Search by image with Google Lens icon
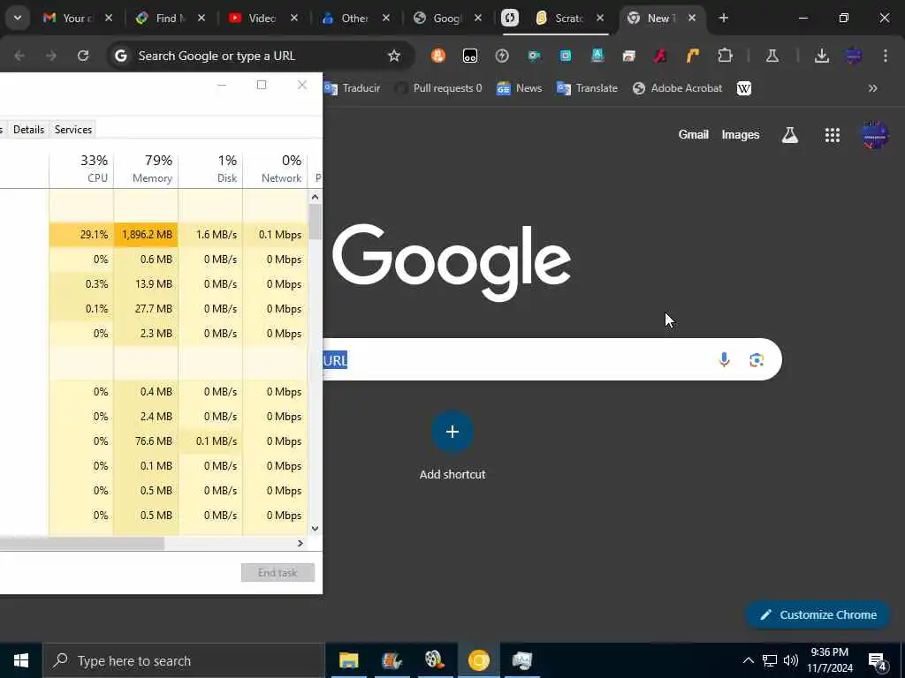 tap(757, 360)
